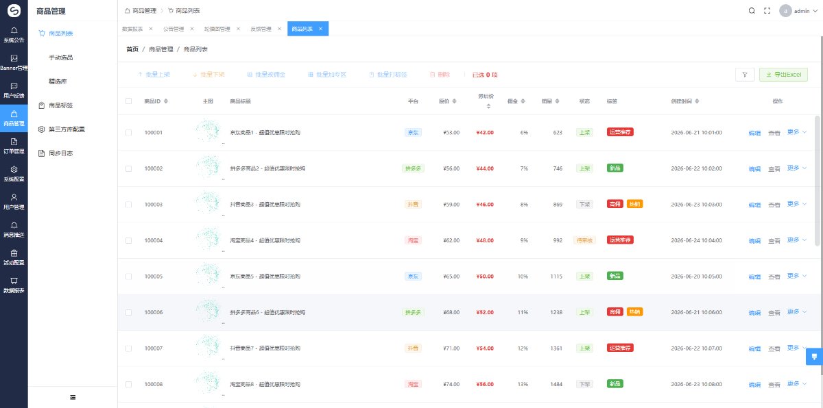The height and width of the screenshot is (408, 823).
Task: Click the thumbnail image of product 100002
Action: pyautogui.click(x=208, y=168)
